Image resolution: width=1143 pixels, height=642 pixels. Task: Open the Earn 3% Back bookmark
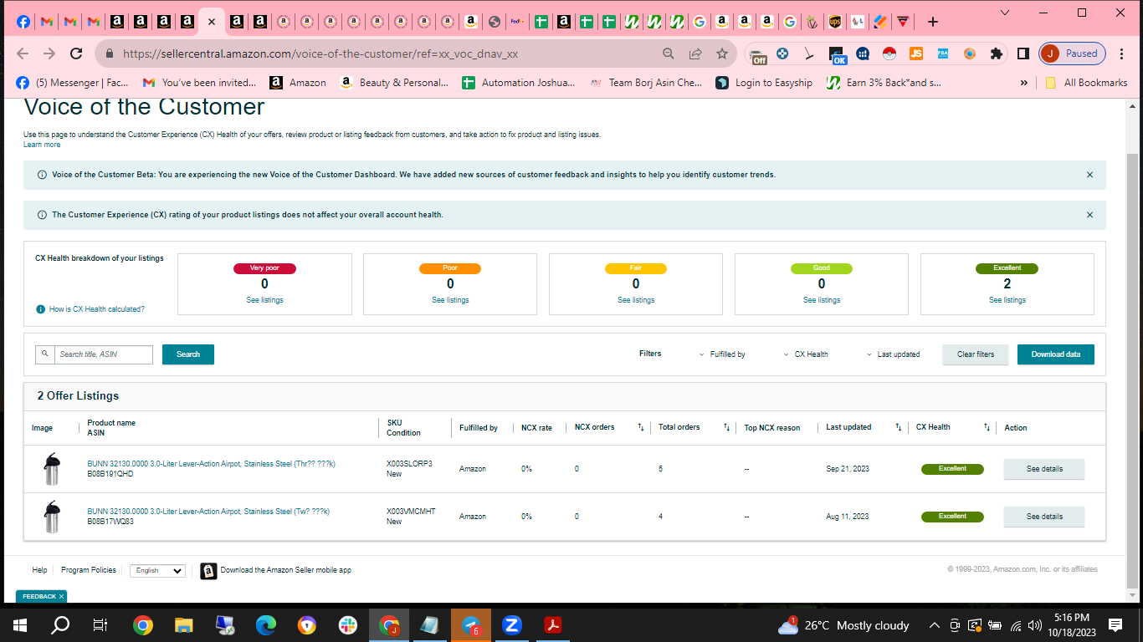(884, 83)
